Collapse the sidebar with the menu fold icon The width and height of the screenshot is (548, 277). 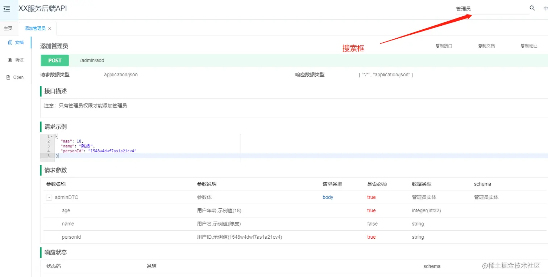click(x=7, y=9)
